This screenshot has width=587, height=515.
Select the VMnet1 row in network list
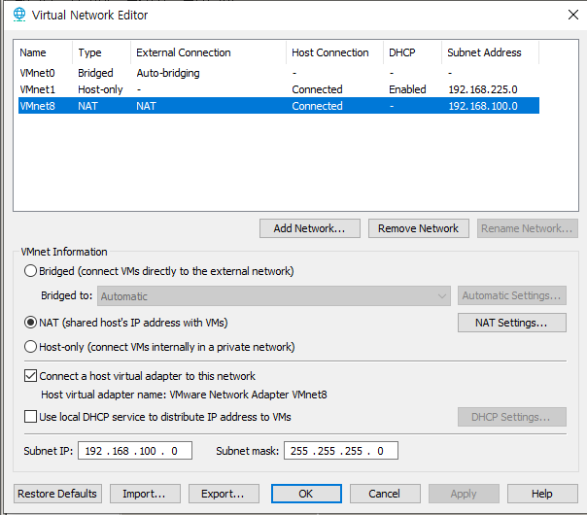[x=279, y=89]
